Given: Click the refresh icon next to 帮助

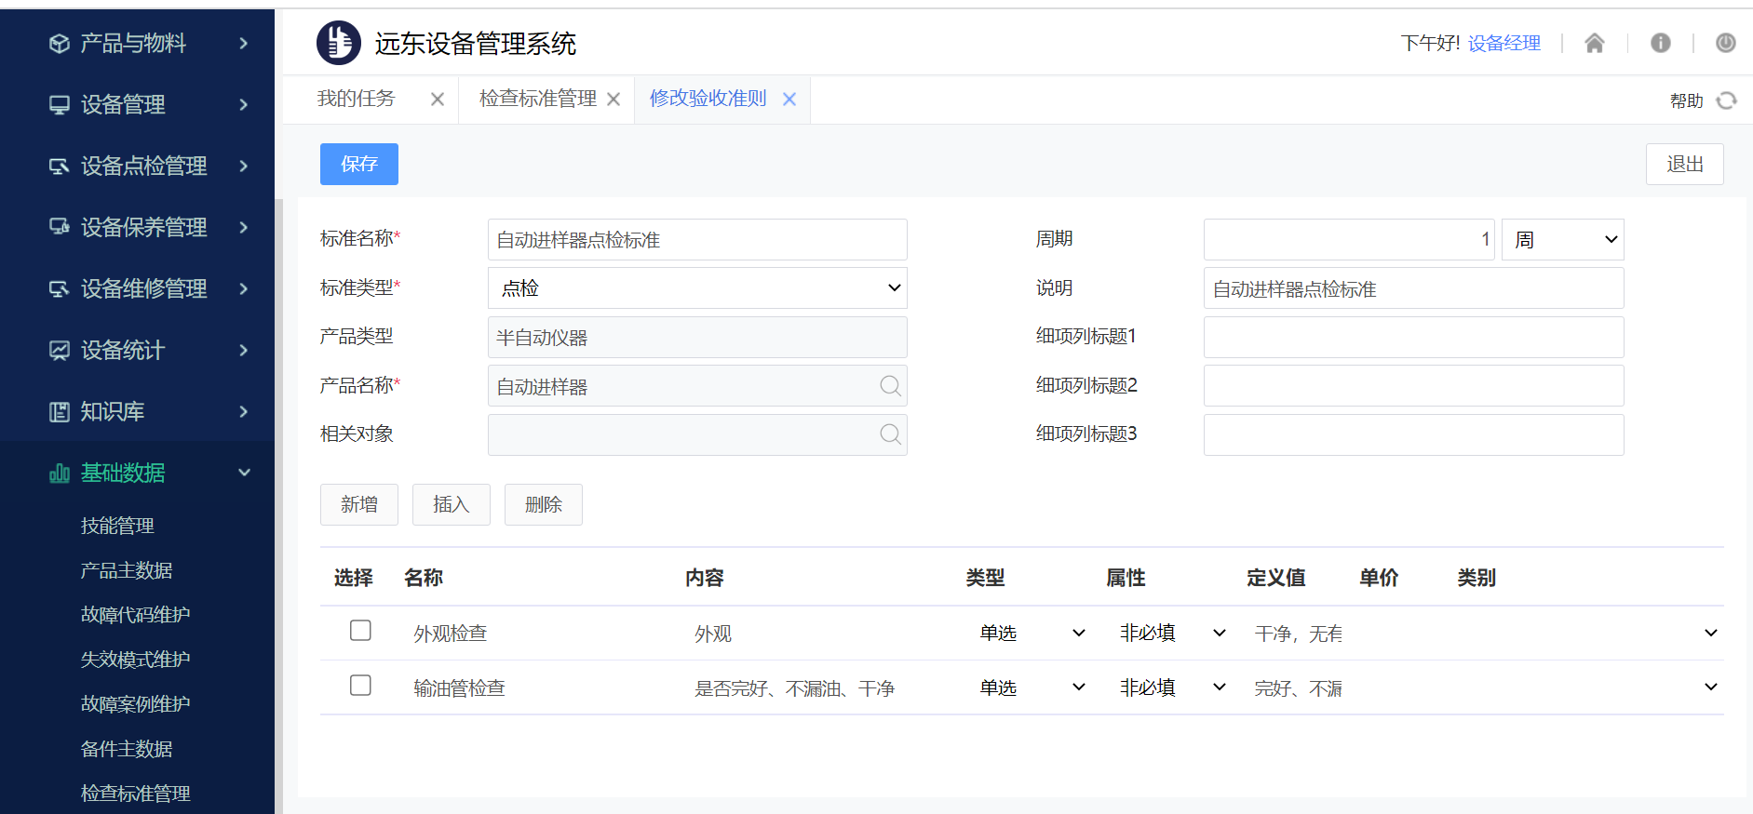Looking at the screenshot, I should tap(1727, 100).
